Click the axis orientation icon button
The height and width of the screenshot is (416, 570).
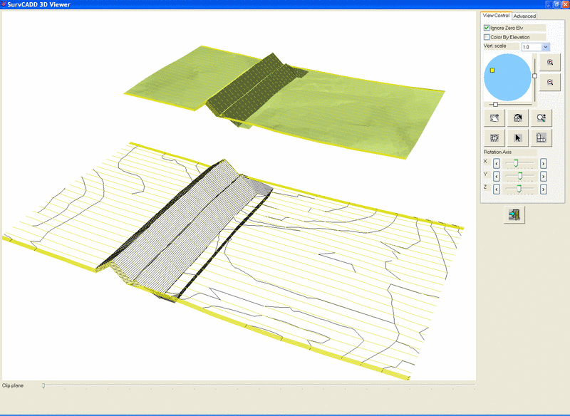point(541,137)
